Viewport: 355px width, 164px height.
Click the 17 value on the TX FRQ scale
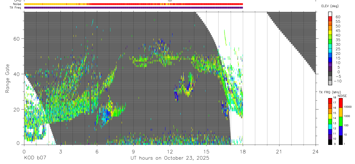[334, 103]
